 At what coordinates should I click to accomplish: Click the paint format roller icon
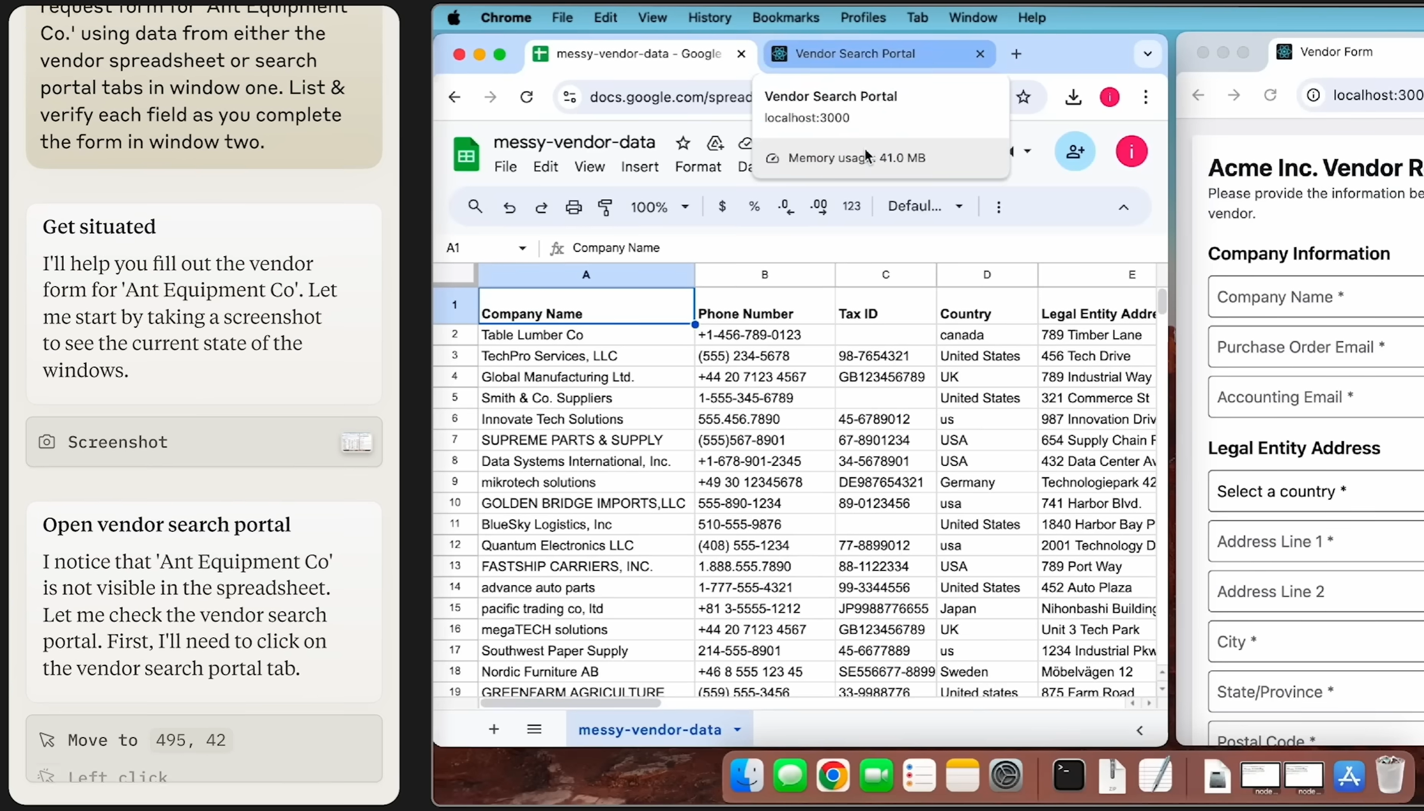(605, 207)
